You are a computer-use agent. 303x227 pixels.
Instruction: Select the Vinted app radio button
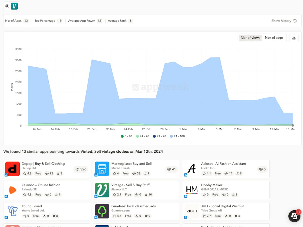click(x=7, y=6)
